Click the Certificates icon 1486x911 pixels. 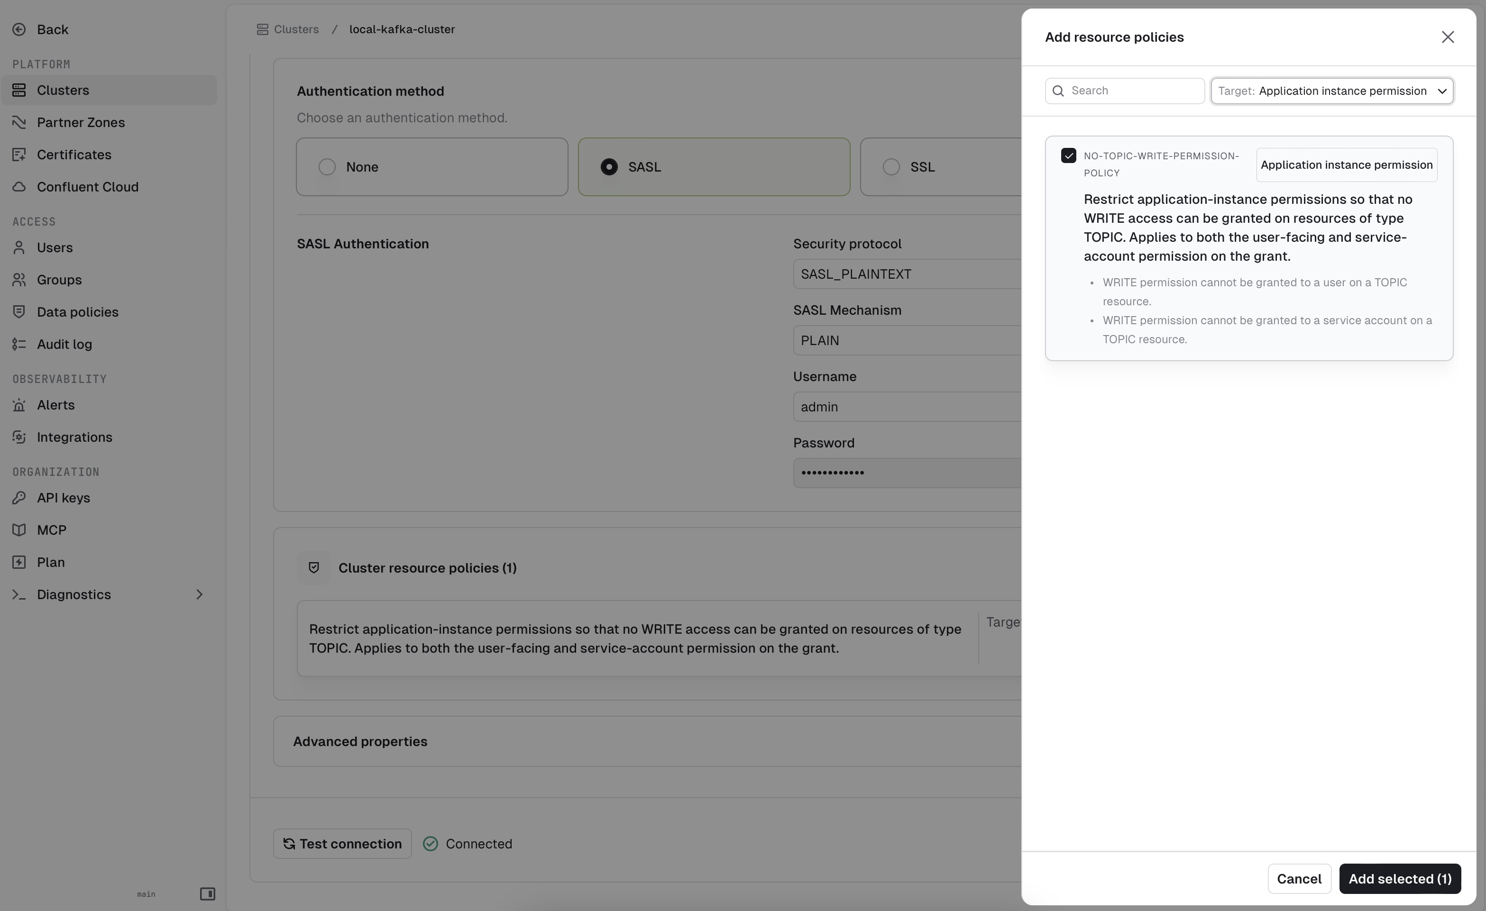coord(19,155)
